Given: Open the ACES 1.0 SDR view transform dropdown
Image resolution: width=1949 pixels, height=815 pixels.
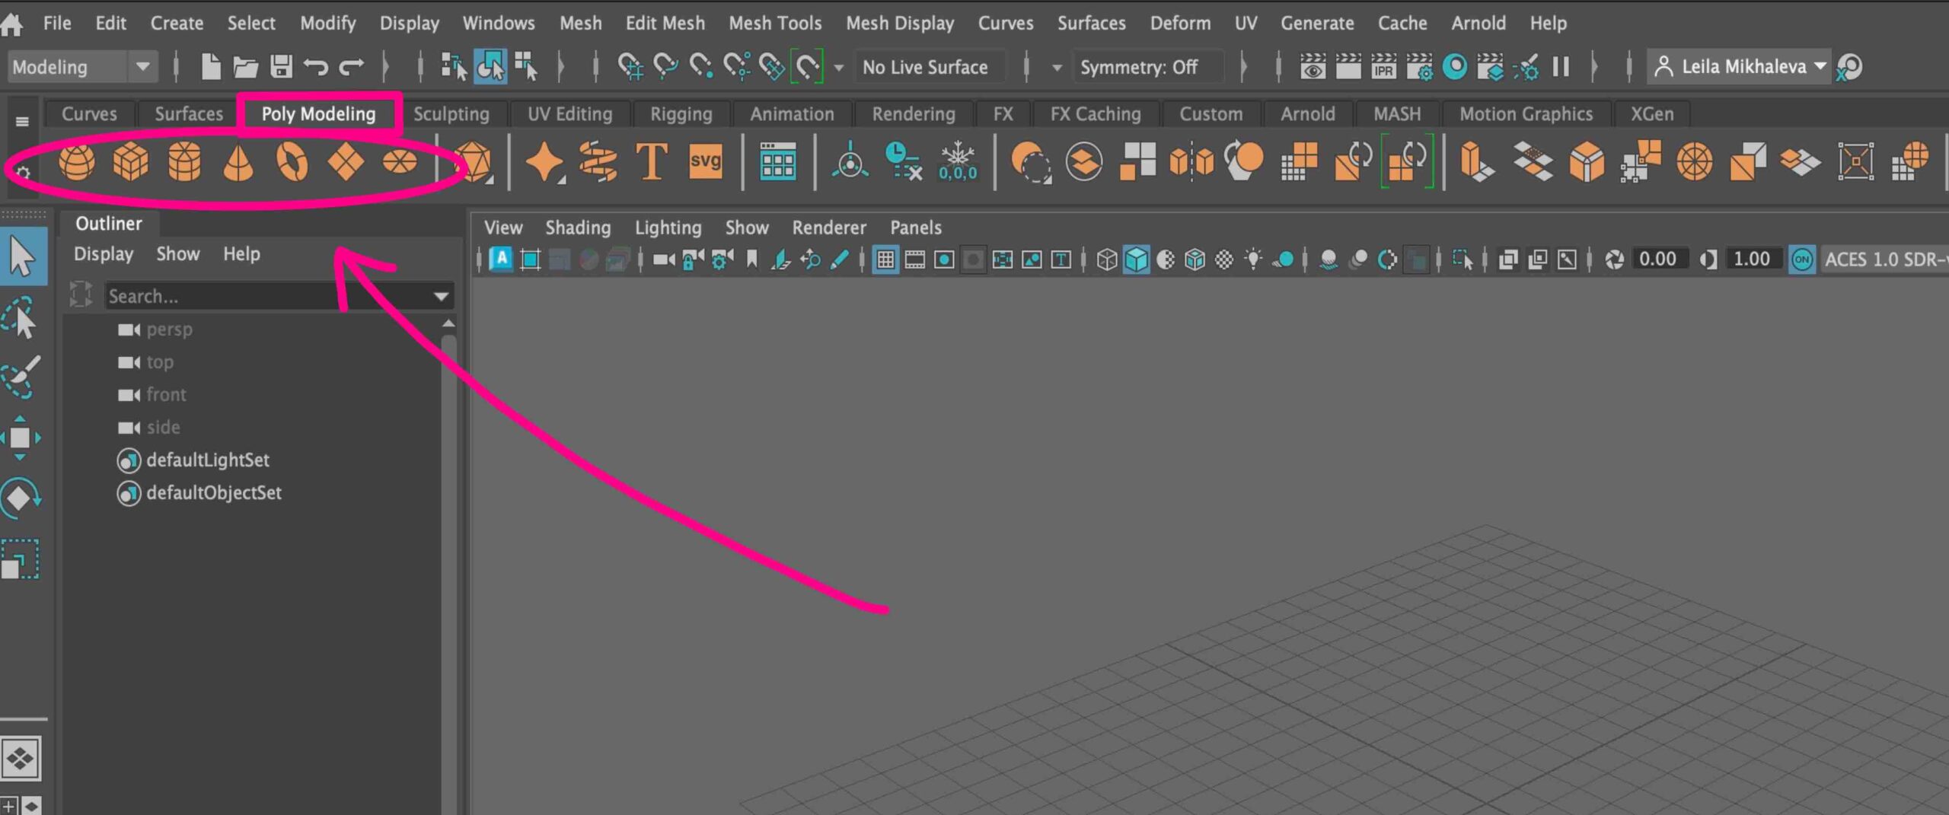Looking at the screenshot, I should pyautogui.click(x=1884, y=259).
